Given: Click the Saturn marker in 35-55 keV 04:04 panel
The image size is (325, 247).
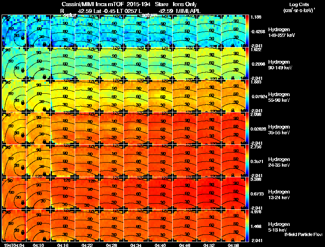Looking at the screenshot, I should 23,135.
